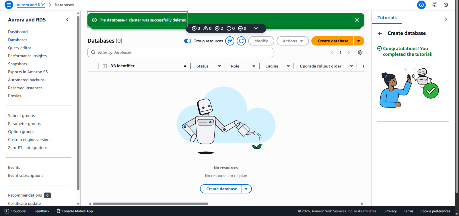
Task: Expand the notification status counts chevron
Action: click(x=256, y=28)
